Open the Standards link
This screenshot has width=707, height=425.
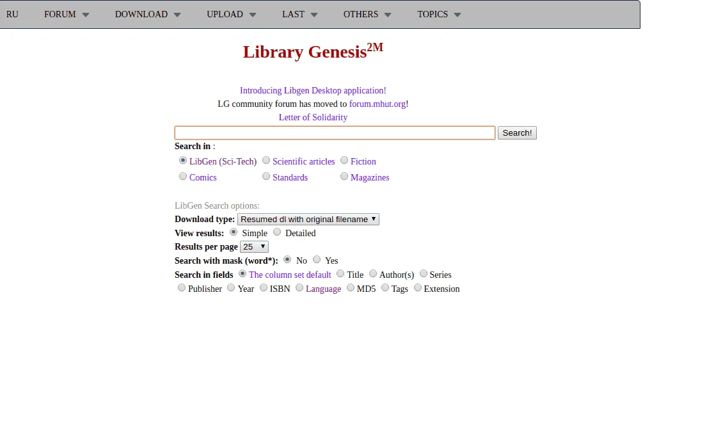point(290,178)
